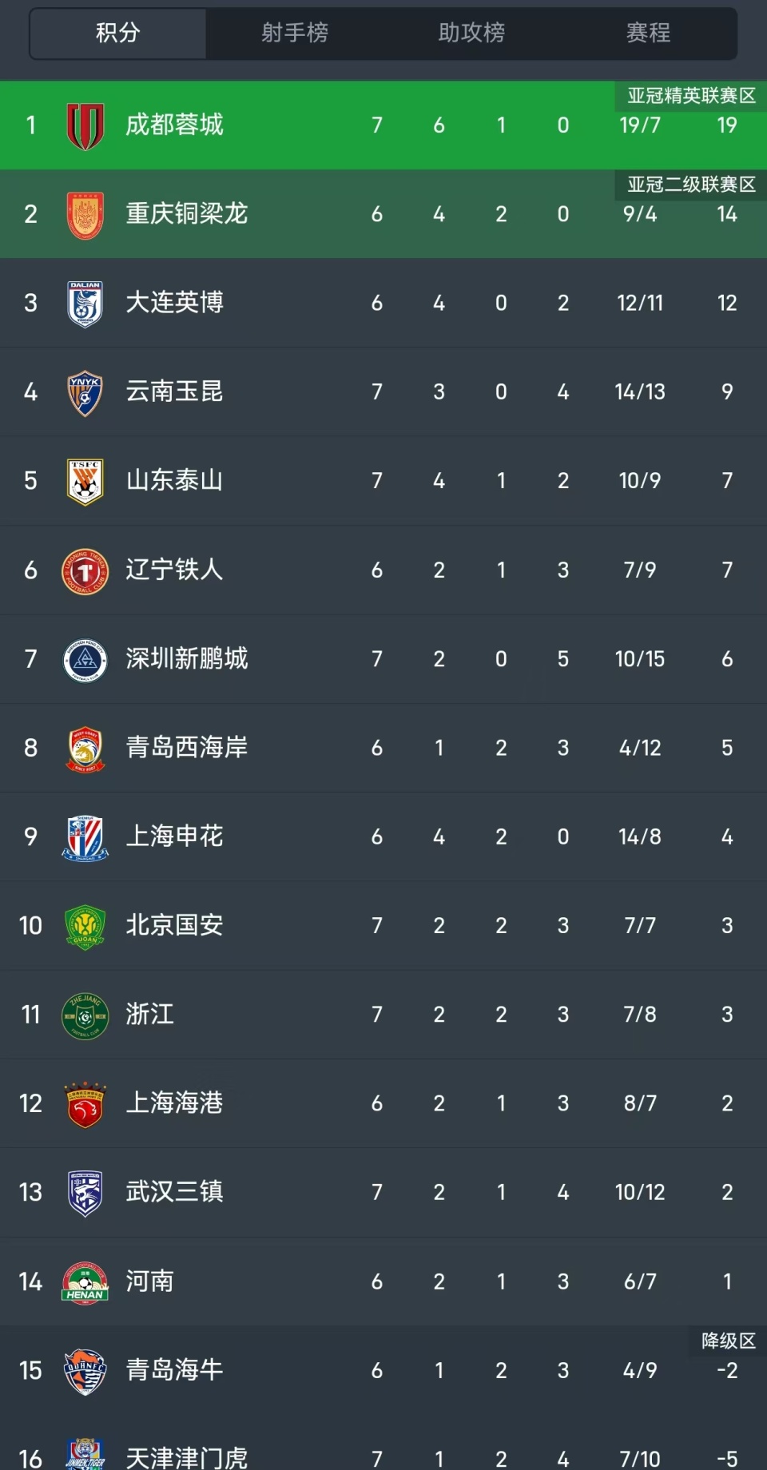This screenshot has height=1470, width=767.
Task: Click the 云南玉昆 shield logo
Action: (x=85, y=392)
